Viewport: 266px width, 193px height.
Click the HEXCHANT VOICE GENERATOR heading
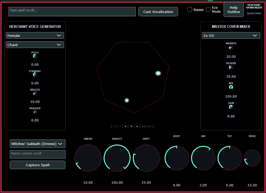35,27
